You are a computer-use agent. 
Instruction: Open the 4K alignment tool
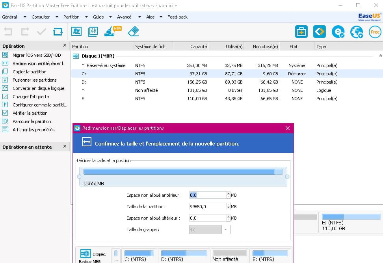point(93,32)
